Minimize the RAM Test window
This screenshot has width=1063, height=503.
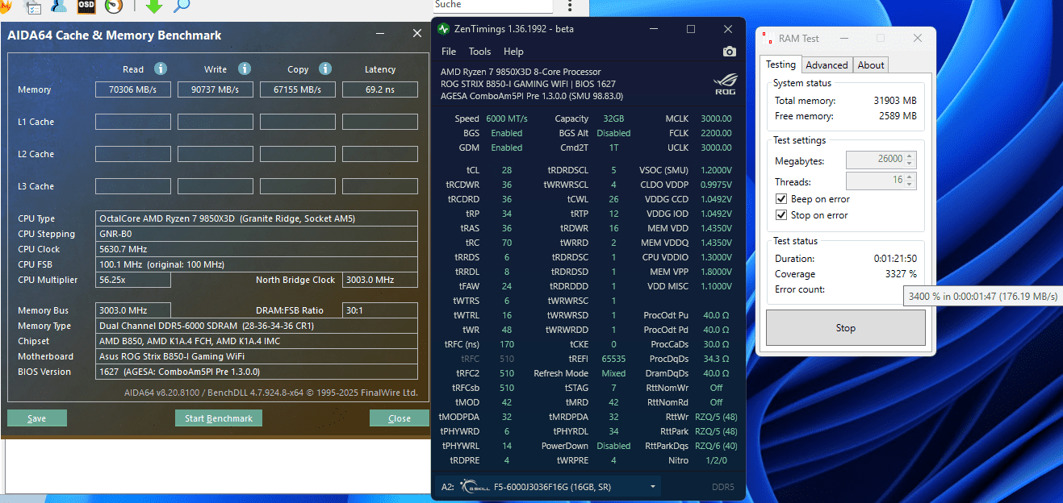point(843,39)
